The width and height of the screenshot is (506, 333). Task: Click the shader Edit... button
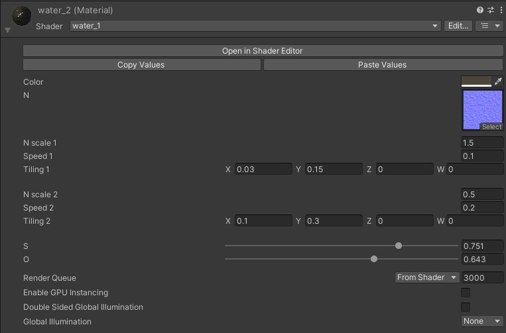click(x=458, y=26)
